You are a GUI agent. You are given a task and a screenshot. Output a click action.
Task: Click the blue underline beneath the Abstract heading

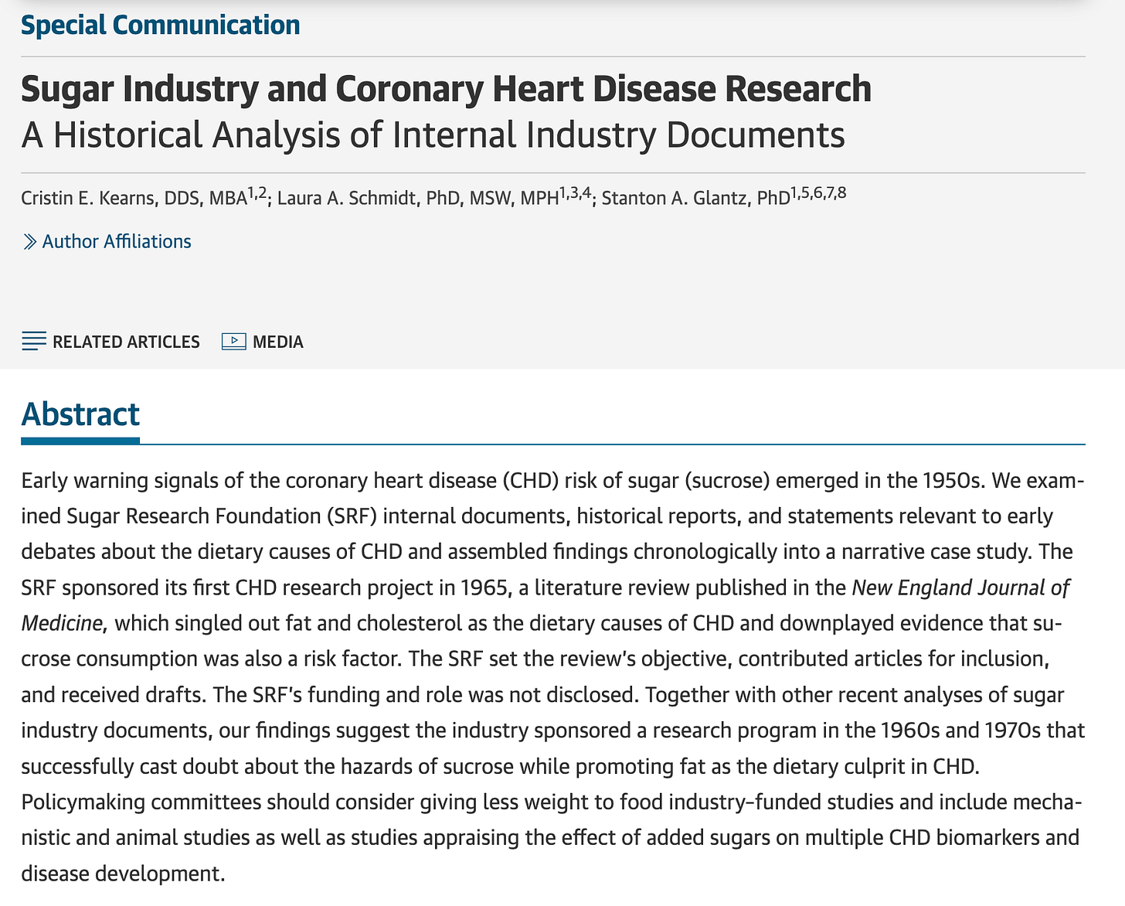[x=80, y=441]
